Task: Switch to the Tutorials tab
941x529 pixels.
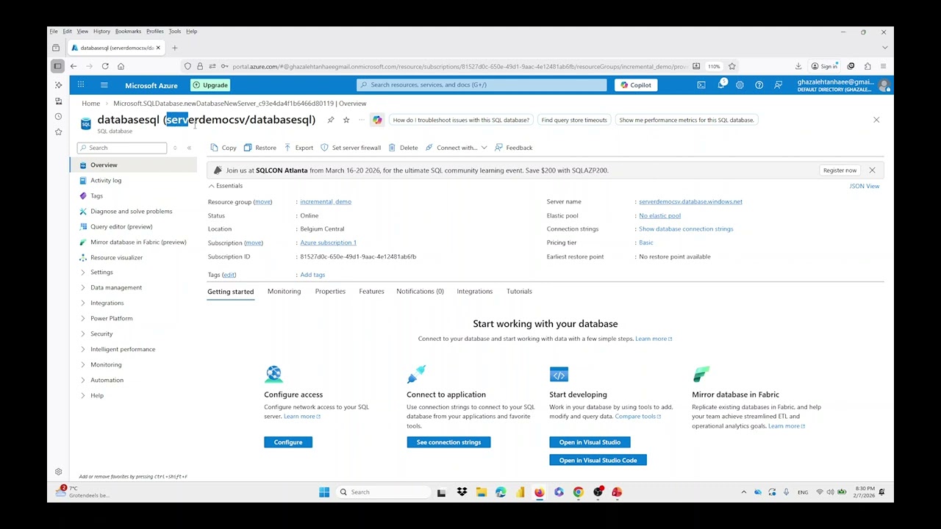Action: coord(519,292)
